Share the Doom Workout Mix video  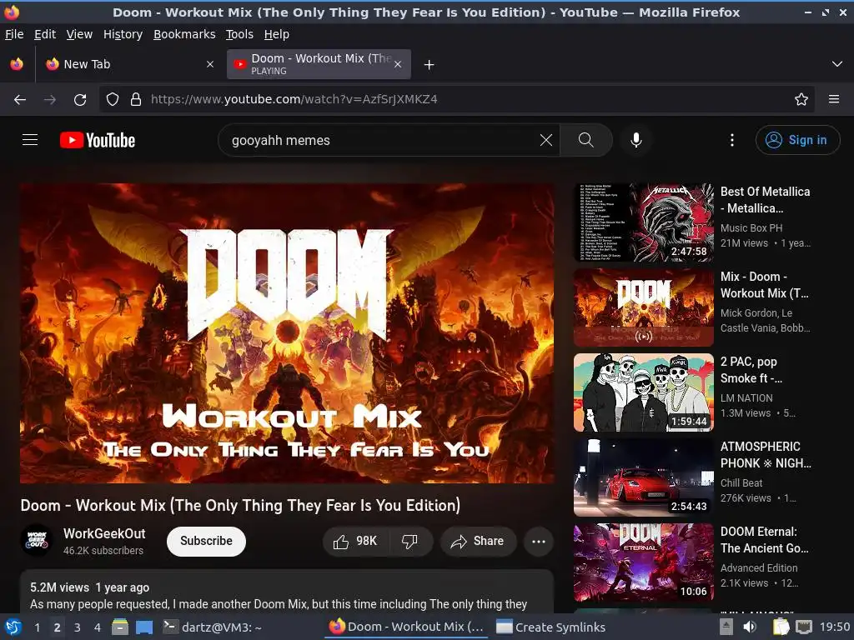point(479,542)
